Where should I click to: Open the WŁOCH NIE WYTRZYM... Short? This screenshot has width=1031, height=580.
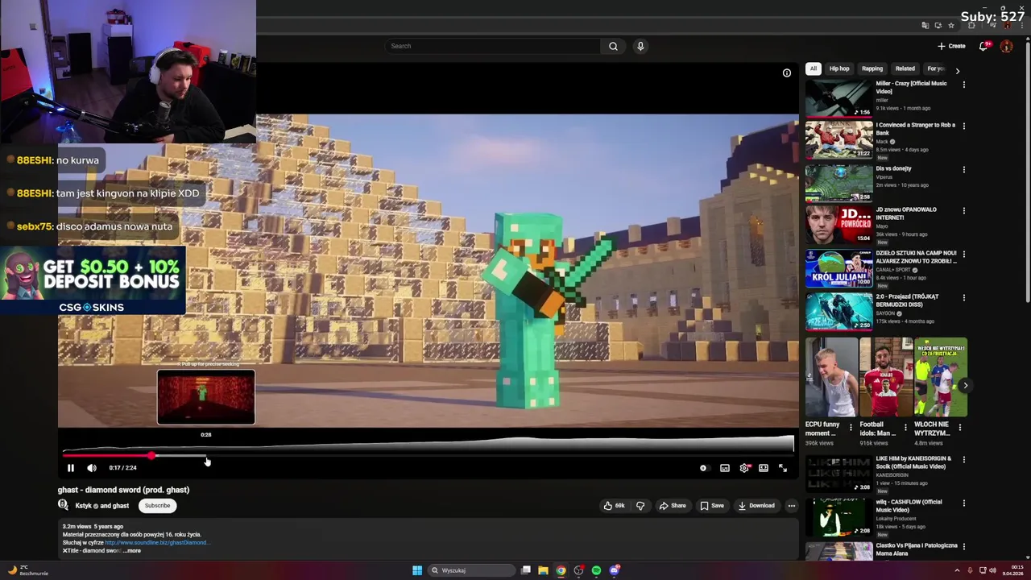pyautogui.click(x=940, y=377)
